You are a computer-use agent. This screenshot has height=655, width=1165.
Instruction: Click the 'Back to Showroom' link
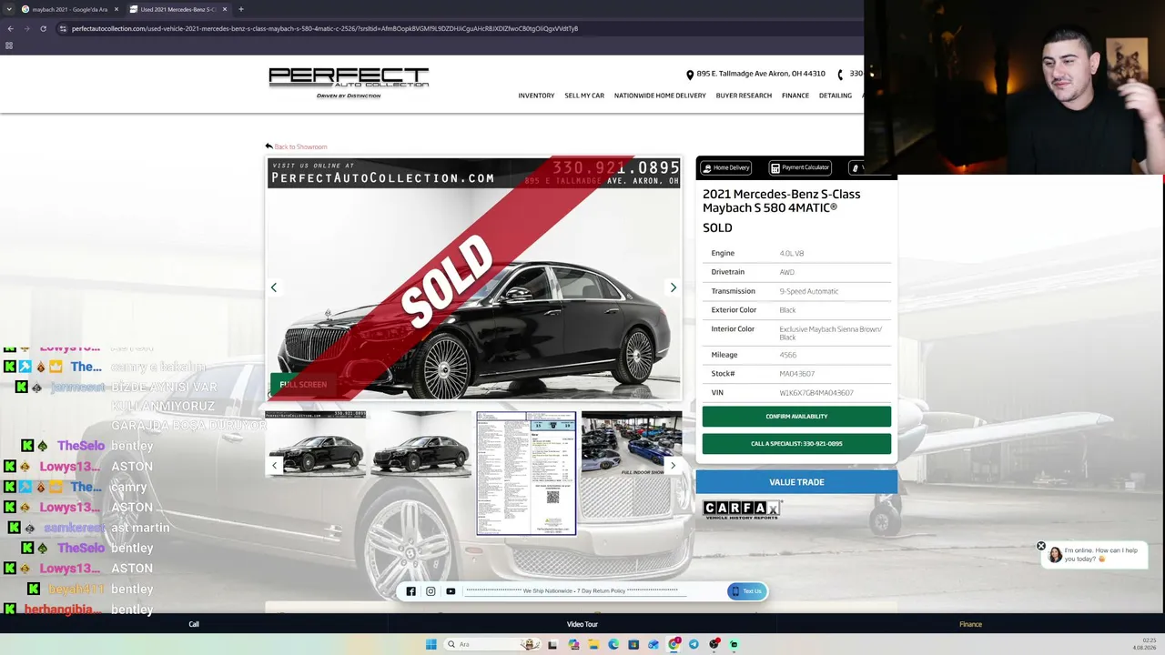point(297,146)
